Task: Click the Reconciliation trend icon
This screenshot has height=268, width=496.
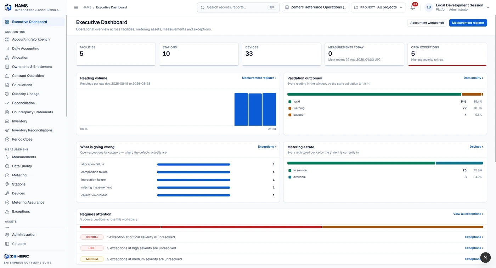Action: pyautogui.click(x=7, y=103)
